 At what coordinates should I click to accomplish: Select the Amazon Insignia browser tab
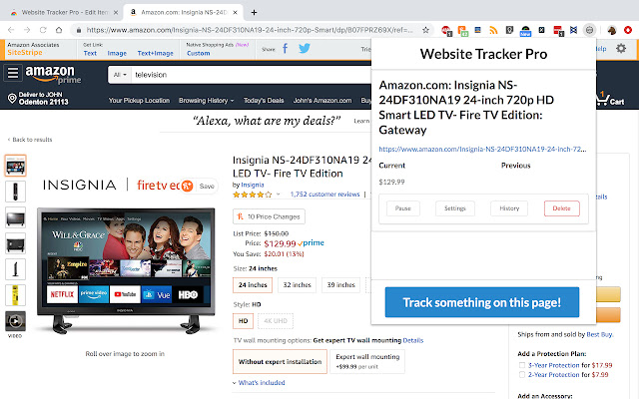[x=184, y=13]
